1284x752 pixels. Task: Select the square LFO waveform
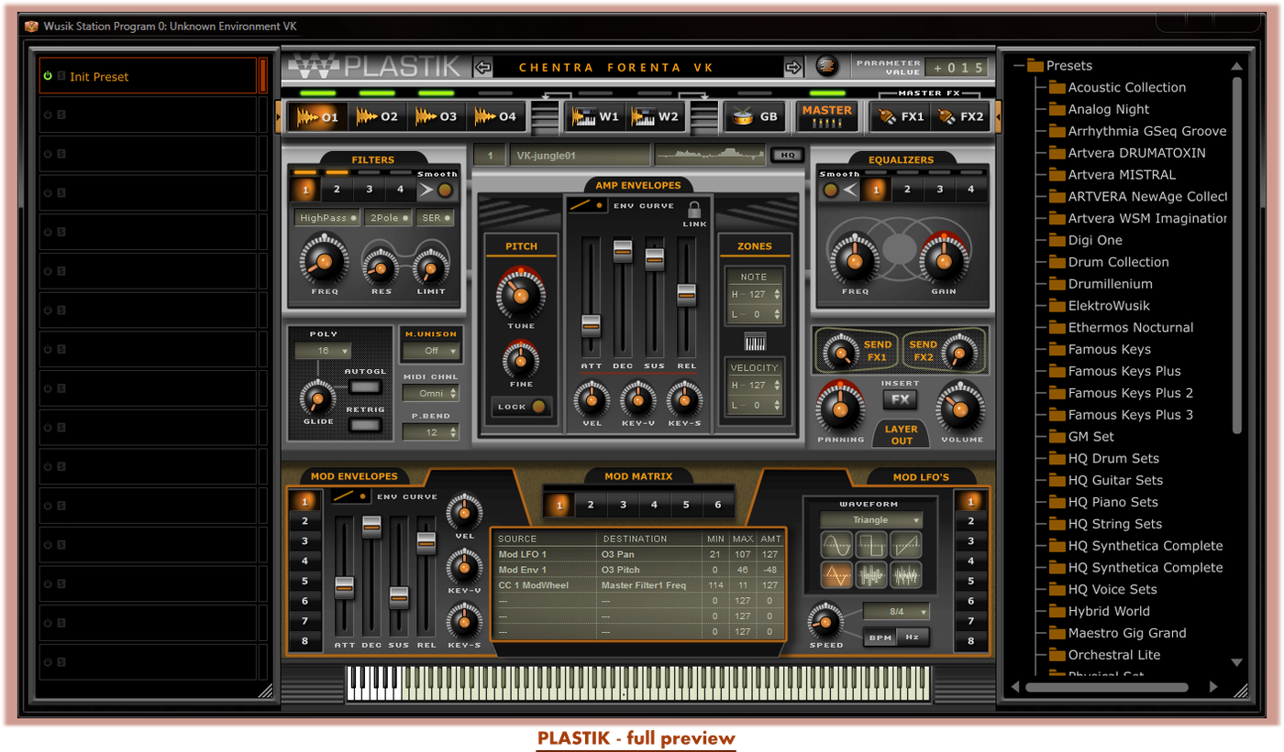click(x=871, y=546)
